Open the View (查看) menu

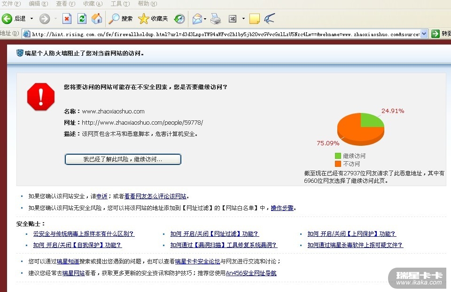(x=65, y=4)
